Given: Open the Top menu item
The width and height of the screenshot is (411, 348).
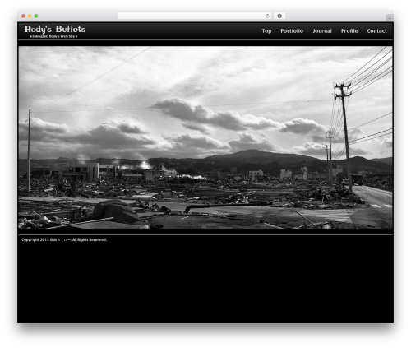Looking at the screenshot, I should coord(266,31).
